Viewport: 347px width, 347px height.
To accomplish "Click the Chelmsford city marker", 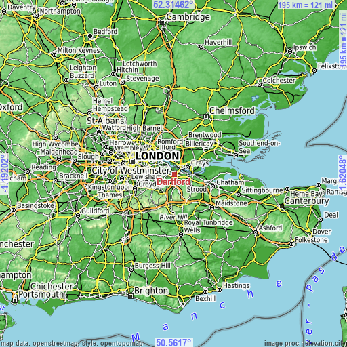I will pyautogui.click(x=206, y=117).
